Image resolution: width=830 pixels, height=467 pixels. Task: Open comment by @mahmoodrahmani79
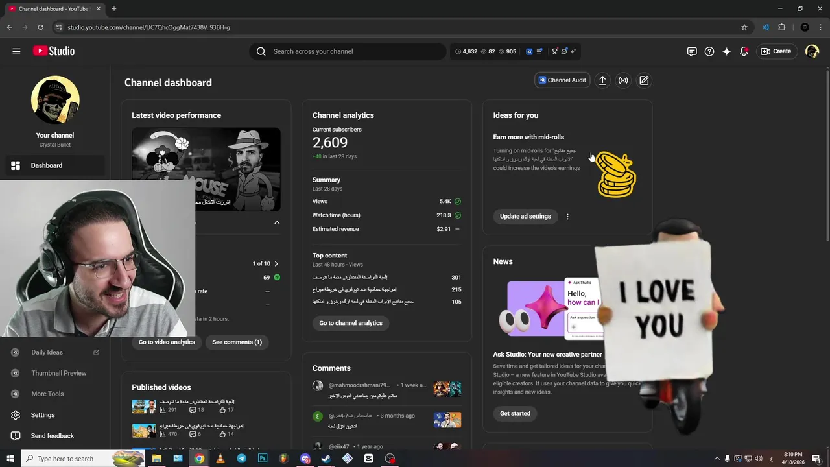pyautogui.click(x=386, y=390)
